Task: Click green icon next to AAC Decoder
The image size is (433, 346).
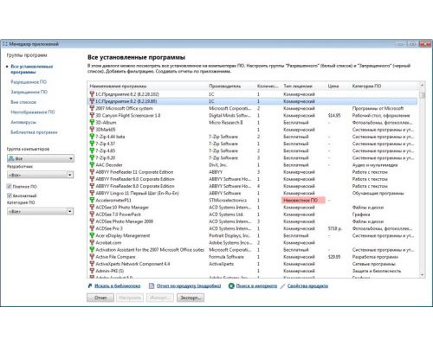Action: coord(92,165)
